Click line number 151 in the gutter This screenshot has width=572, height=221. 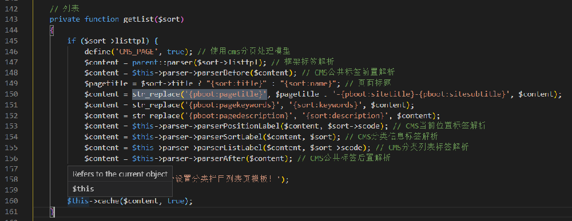(11, 105)
